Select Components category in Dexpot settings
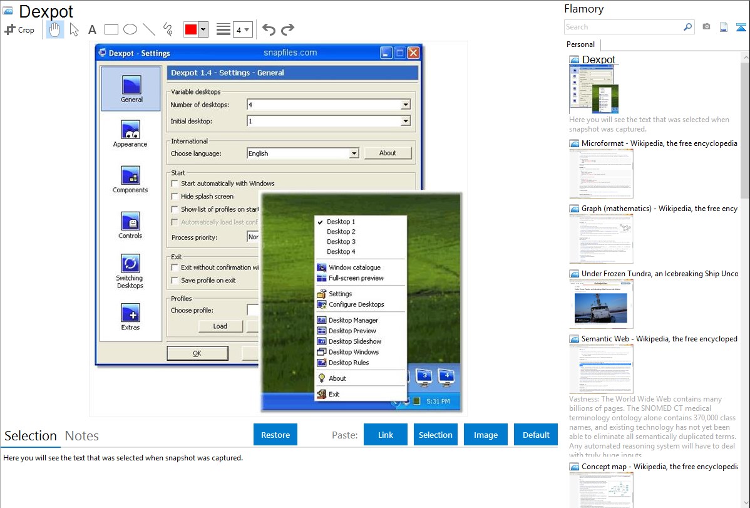750x508 pixels. coord(130,180)
